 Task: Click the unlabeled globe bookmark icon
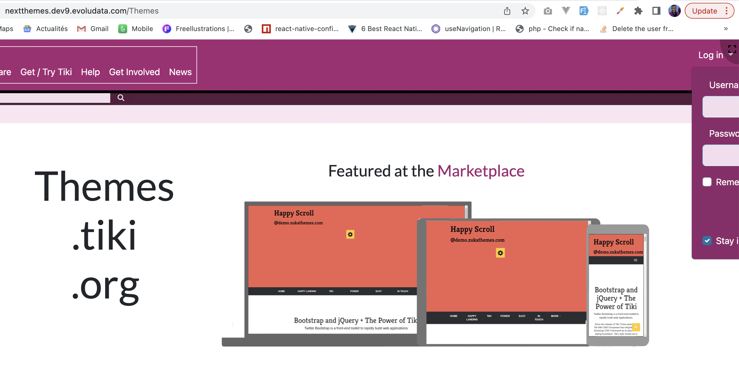pos(248,29)
